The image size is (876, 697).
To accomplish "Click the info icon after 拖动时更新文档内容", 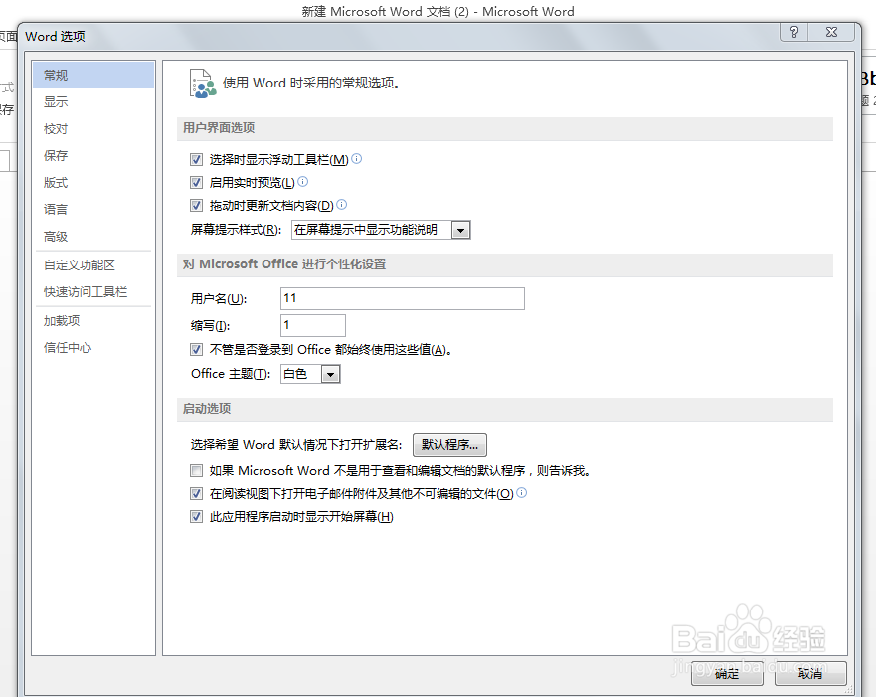I will 340,205.
